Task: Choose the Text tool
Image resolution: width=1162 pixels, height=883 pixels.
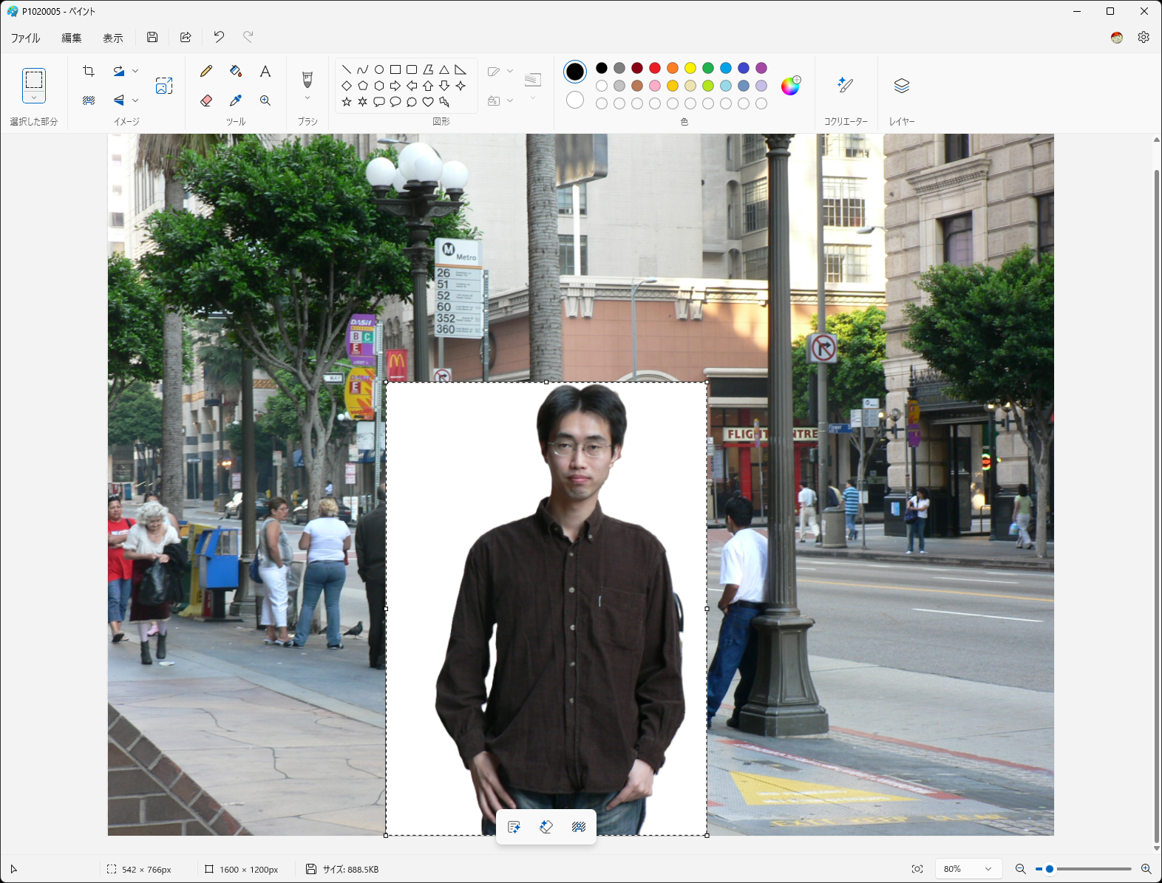Action: point(265,71)
